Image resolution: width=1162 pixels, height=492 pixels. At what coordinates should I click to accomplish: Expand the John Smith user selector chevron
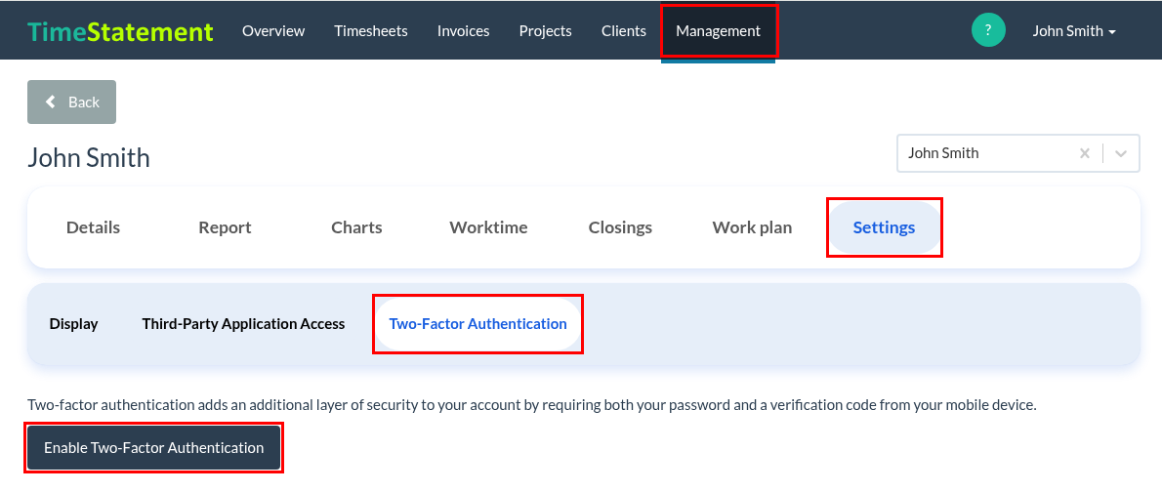coord(1121,153)
